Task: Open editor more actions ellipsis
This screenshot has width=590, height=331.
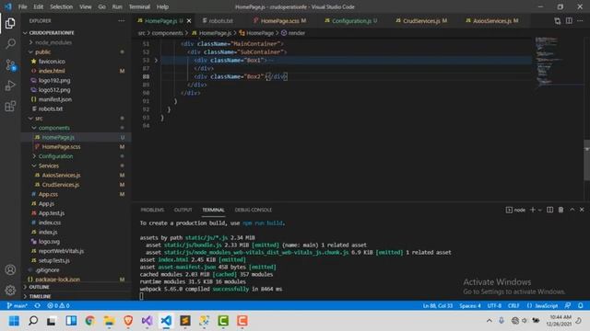Action: pos(580,21)
